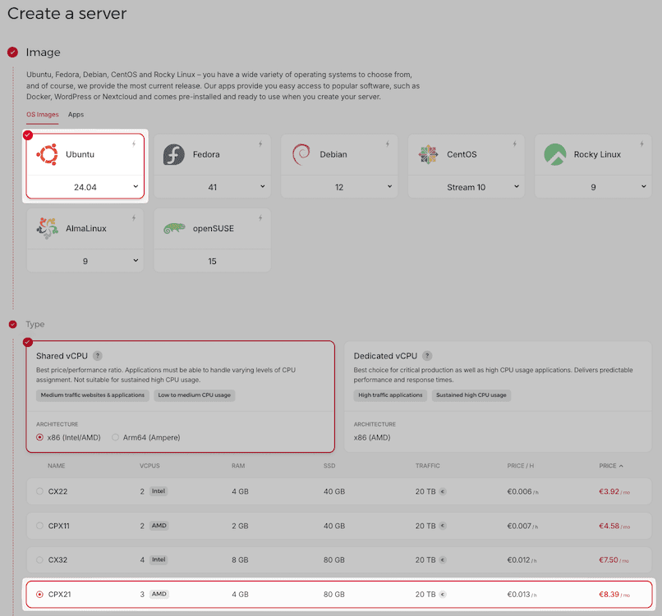Click the Fedora logo icon
This screenshot has width=662, height=616.
click(174, 154)
